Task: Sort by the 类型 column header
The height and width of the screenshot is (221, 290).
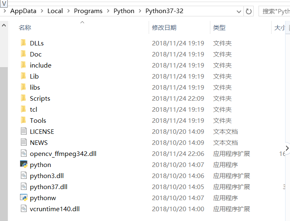Action: click(219, 28)
